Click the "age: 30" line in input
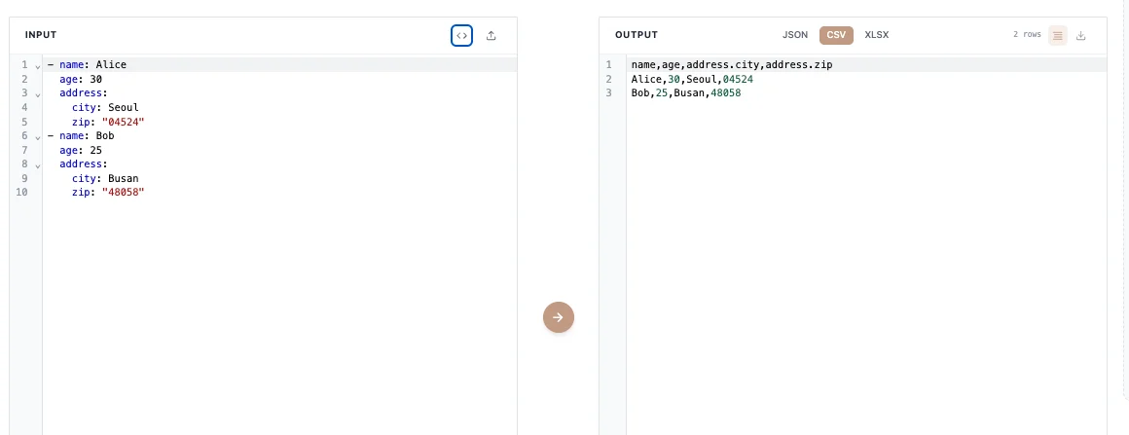This screenshot has height=435, width=1129. tap(80, 80)
